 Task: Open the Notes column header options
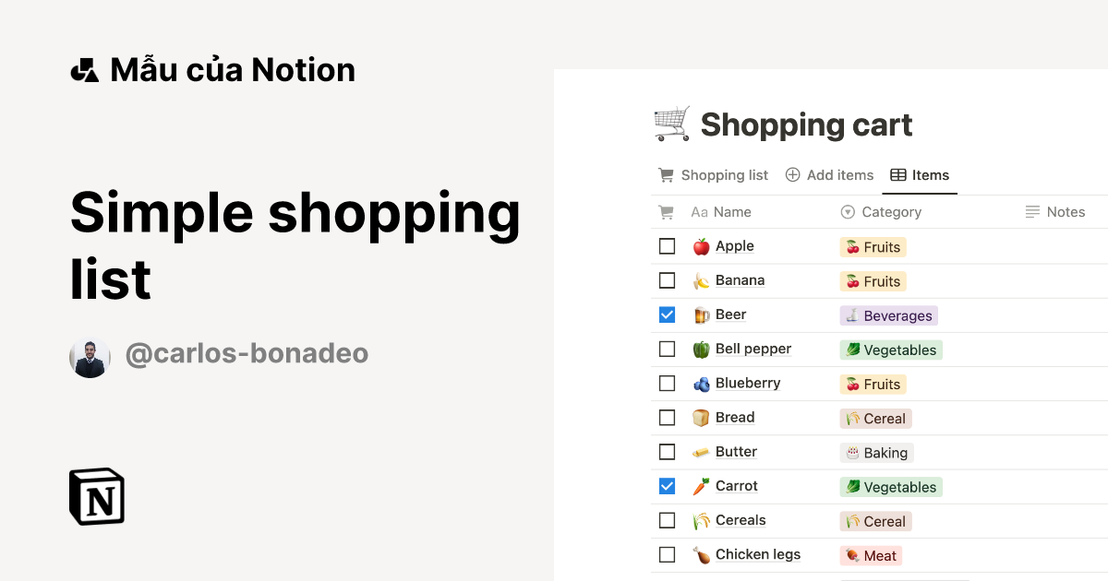(1055, 212)
